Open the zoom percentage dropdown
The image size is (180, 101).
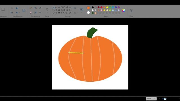click(154, 99)
